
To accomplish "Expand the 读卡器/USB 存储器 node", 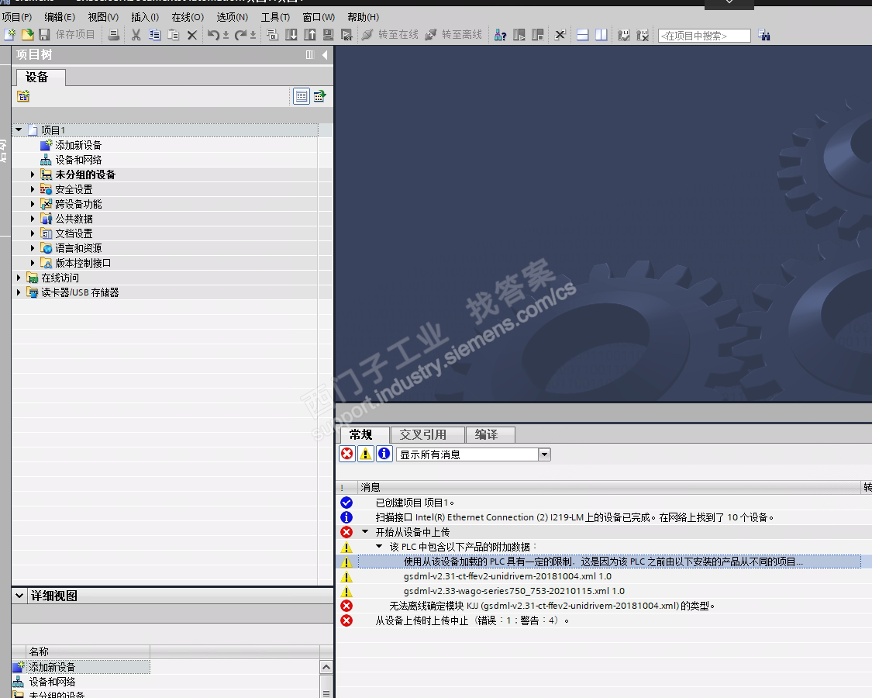I will (19, 292).
